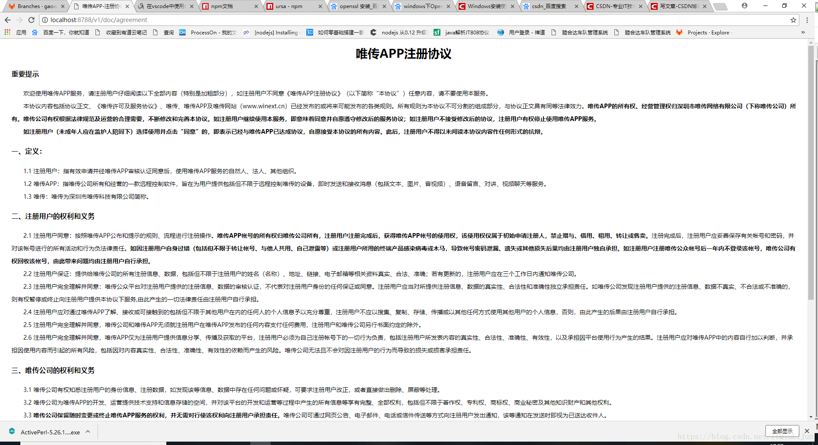Click the 唯传APP注册协议 page title
Screen dimensions: 818x445
point(403,54)
